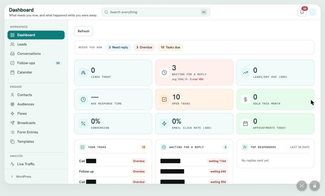Image resolution: width=325 pixels, height=196 pixels.
Task: Click the search magnifier icon
Action: tap(106, 12)
